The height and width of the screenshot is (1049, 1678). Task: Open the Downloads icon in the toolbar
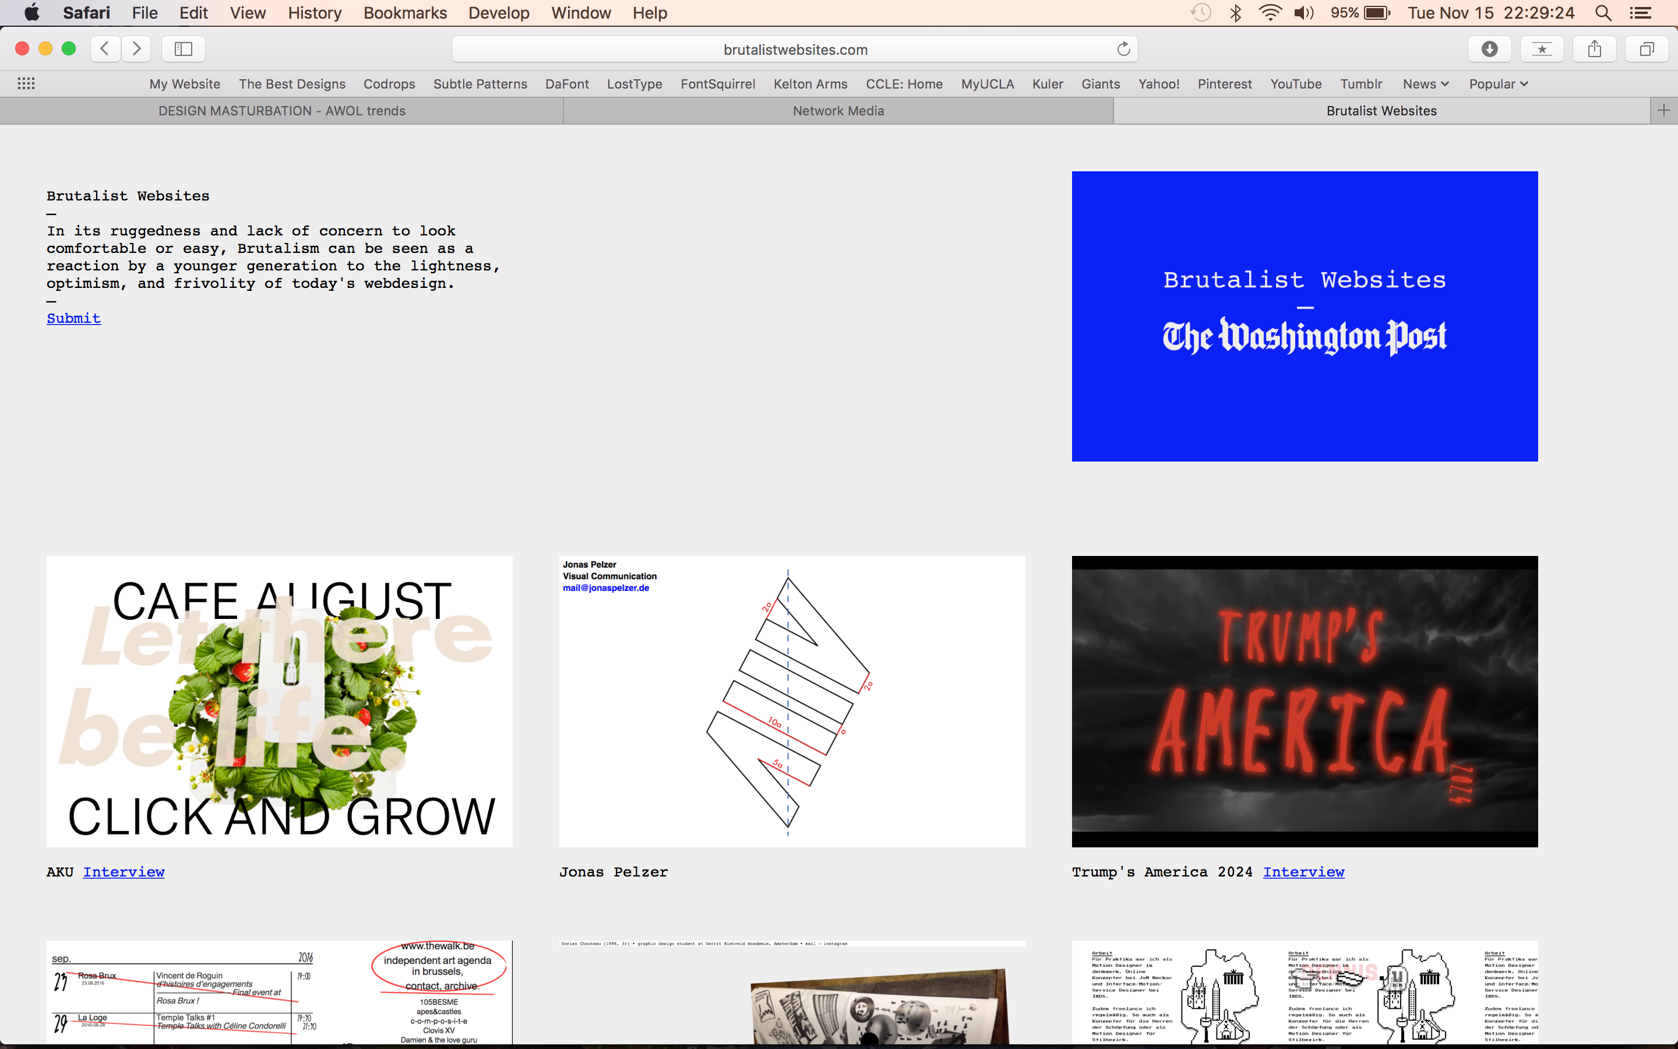coord(1489,48)
